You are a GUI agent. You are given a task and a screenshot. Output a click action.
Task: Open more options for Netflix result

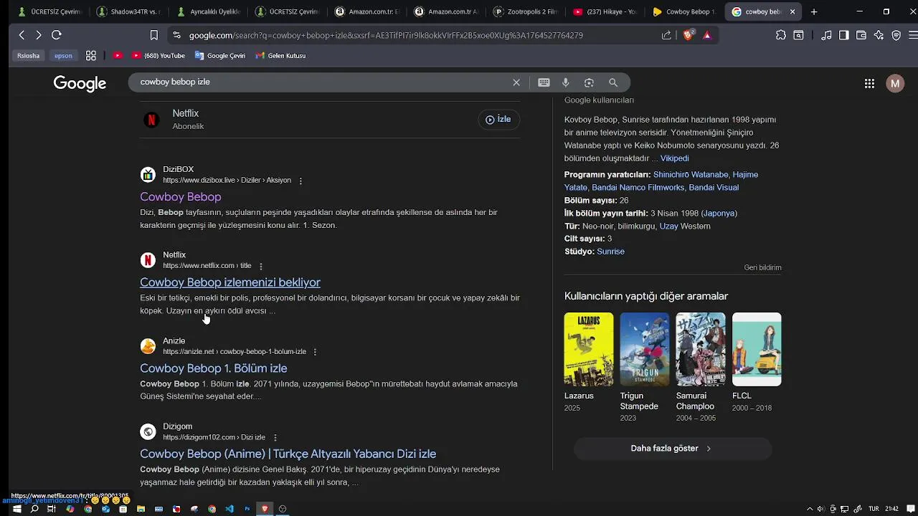point(261,266)
